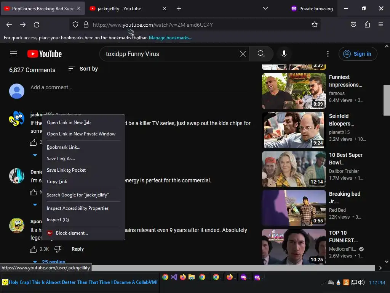Open the taskbar clock showing 1:12 PM
390x293 pixels.
pyautogui.click(x=377, y=283)
